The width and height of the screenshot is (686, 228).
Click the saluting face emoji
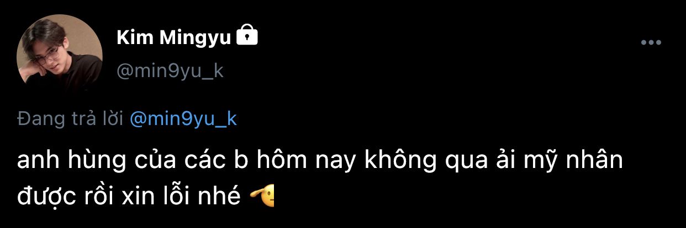click(x=262, y=194)
